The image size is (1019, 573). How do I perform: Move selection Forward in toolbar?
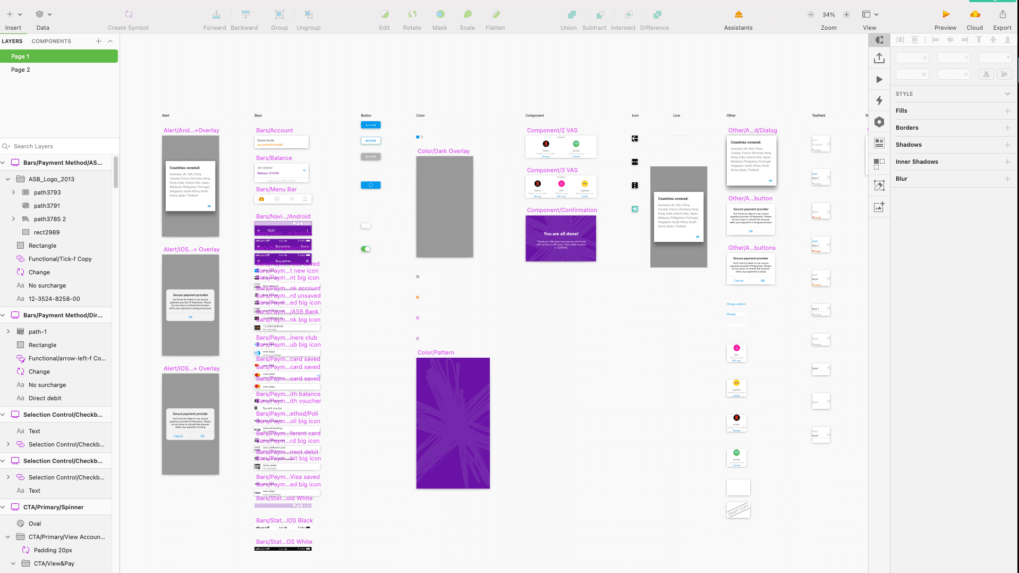pyautogui.click(x=215, y=20)
